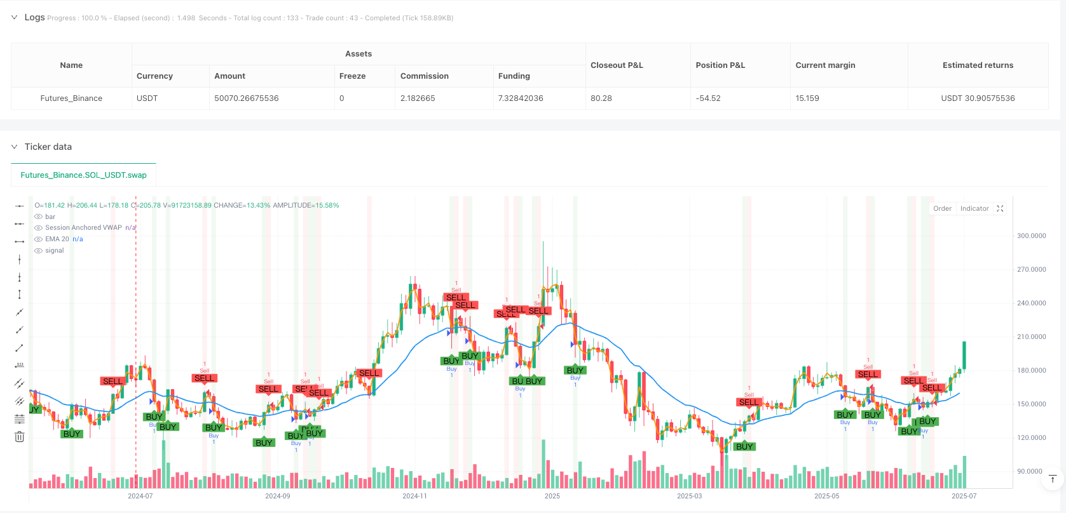Toggle visibility of the bar series

pos(38,217)
